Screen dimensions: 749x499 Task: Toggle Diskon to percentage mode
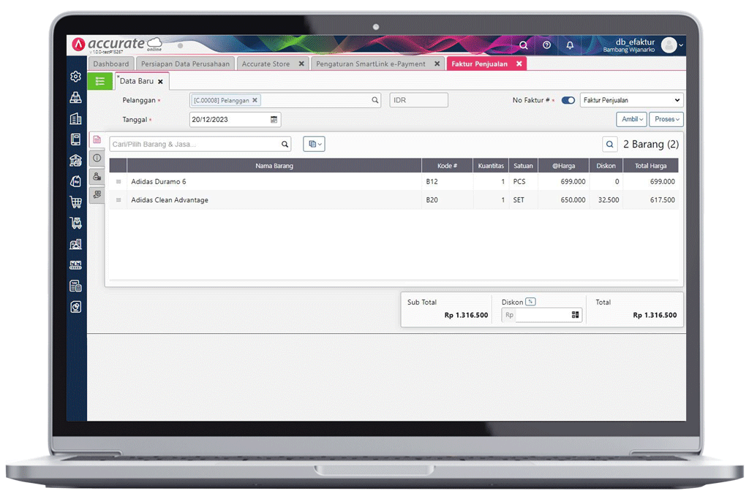(x=532, y=301)
